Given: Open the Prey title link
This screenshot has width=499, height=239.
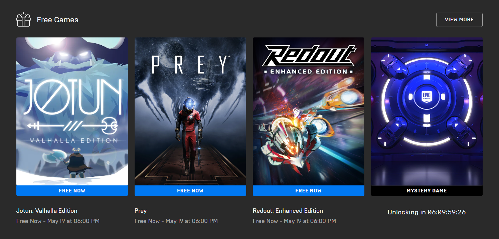Looking at the screenshot, I should (x=141, y=211).
